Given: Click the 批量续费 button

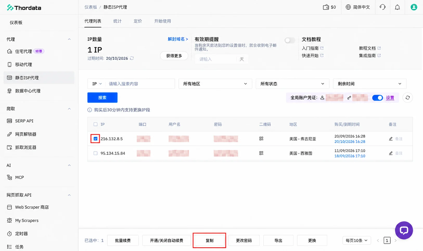Looking at the screenshot, I should tap(123, 240).
